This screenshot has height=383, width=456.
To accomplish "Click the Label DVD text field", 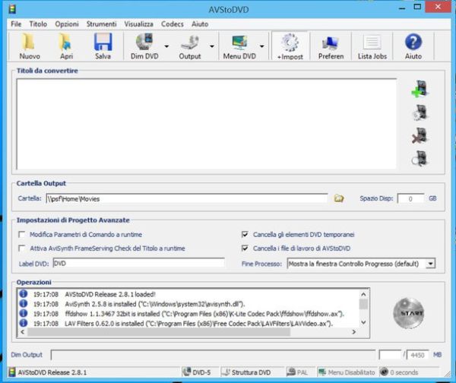I will 138,264.
